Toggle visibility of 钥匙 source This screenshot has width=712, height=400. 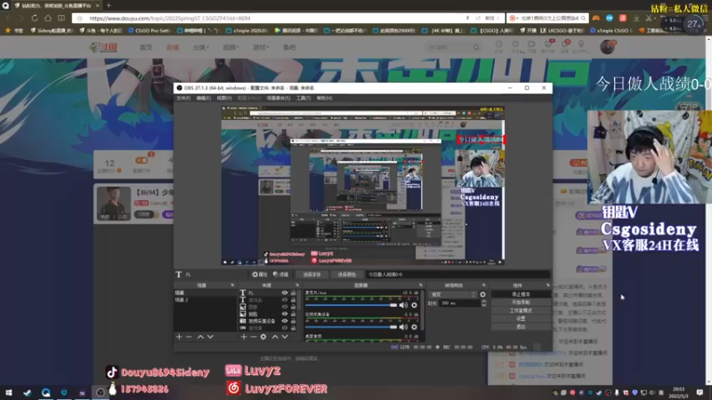pyautogui.click(x=285, y=314)
